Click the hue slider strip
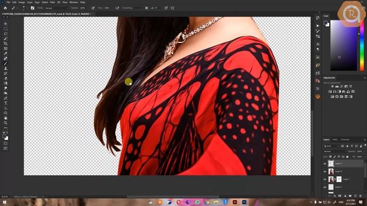Image resolution: width=367 pixels, height=206 pixels. (362, 45)
